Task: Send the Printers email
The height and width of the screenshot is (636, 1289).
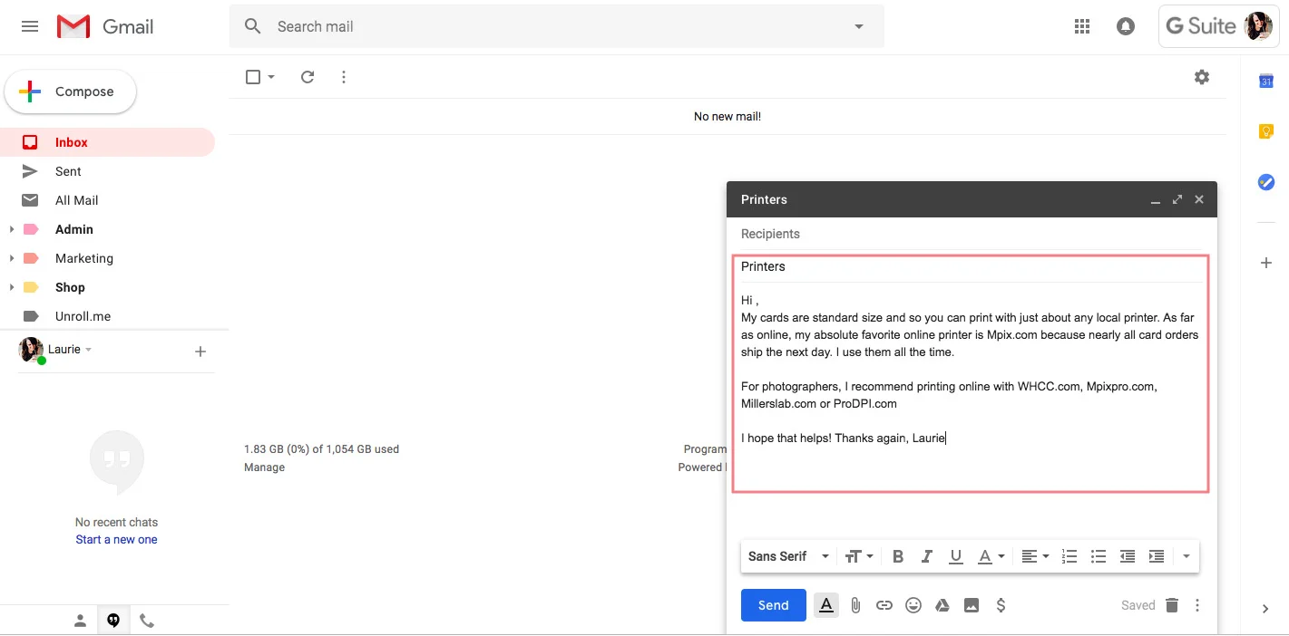Action: (x=773, y=605)
